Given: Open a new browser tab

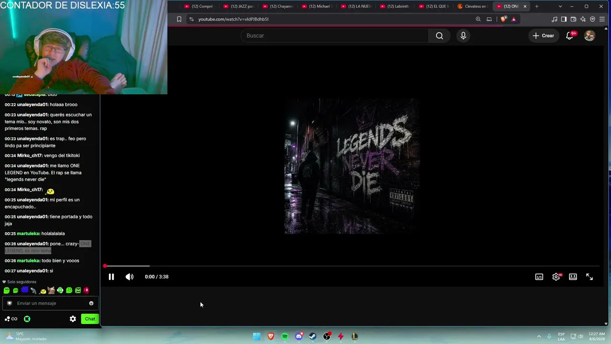Looking at the screenshot, I should click(x=537, y=6).
